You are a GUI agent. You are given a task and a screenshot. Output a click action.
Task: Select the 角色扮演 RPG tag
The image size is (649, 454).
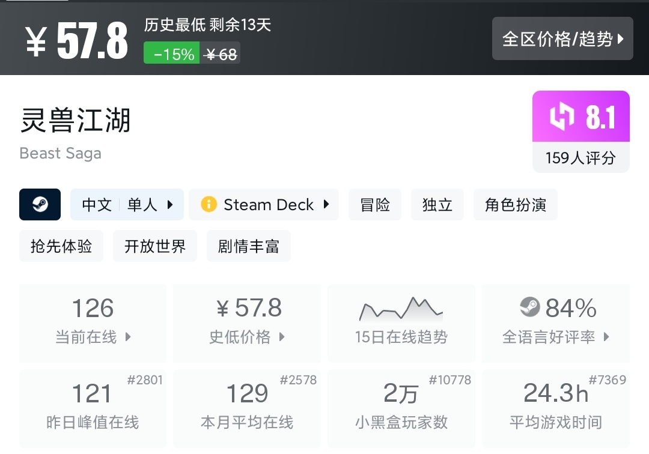[x=516, y=205]
